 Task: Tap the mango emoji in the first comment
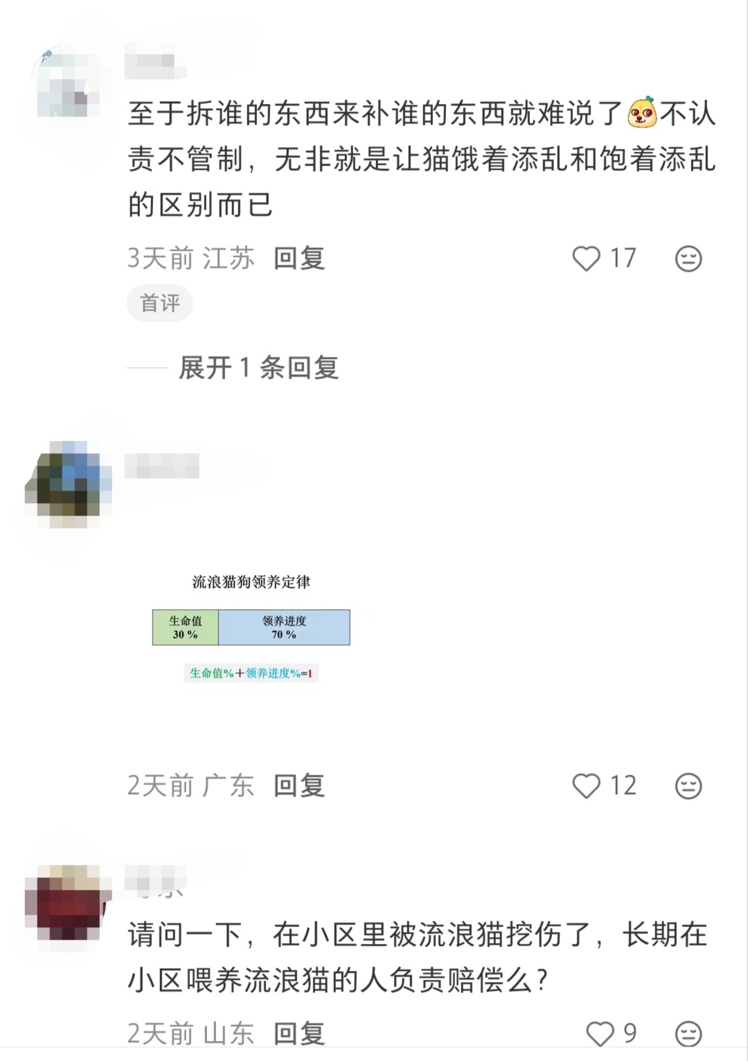point(642,113)
